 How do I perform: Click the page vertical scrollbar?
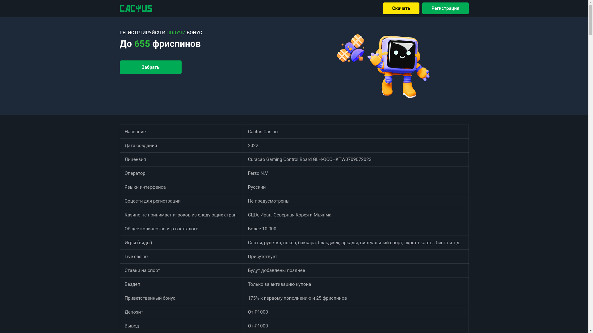pyautogui.click(x=591, y=166)
